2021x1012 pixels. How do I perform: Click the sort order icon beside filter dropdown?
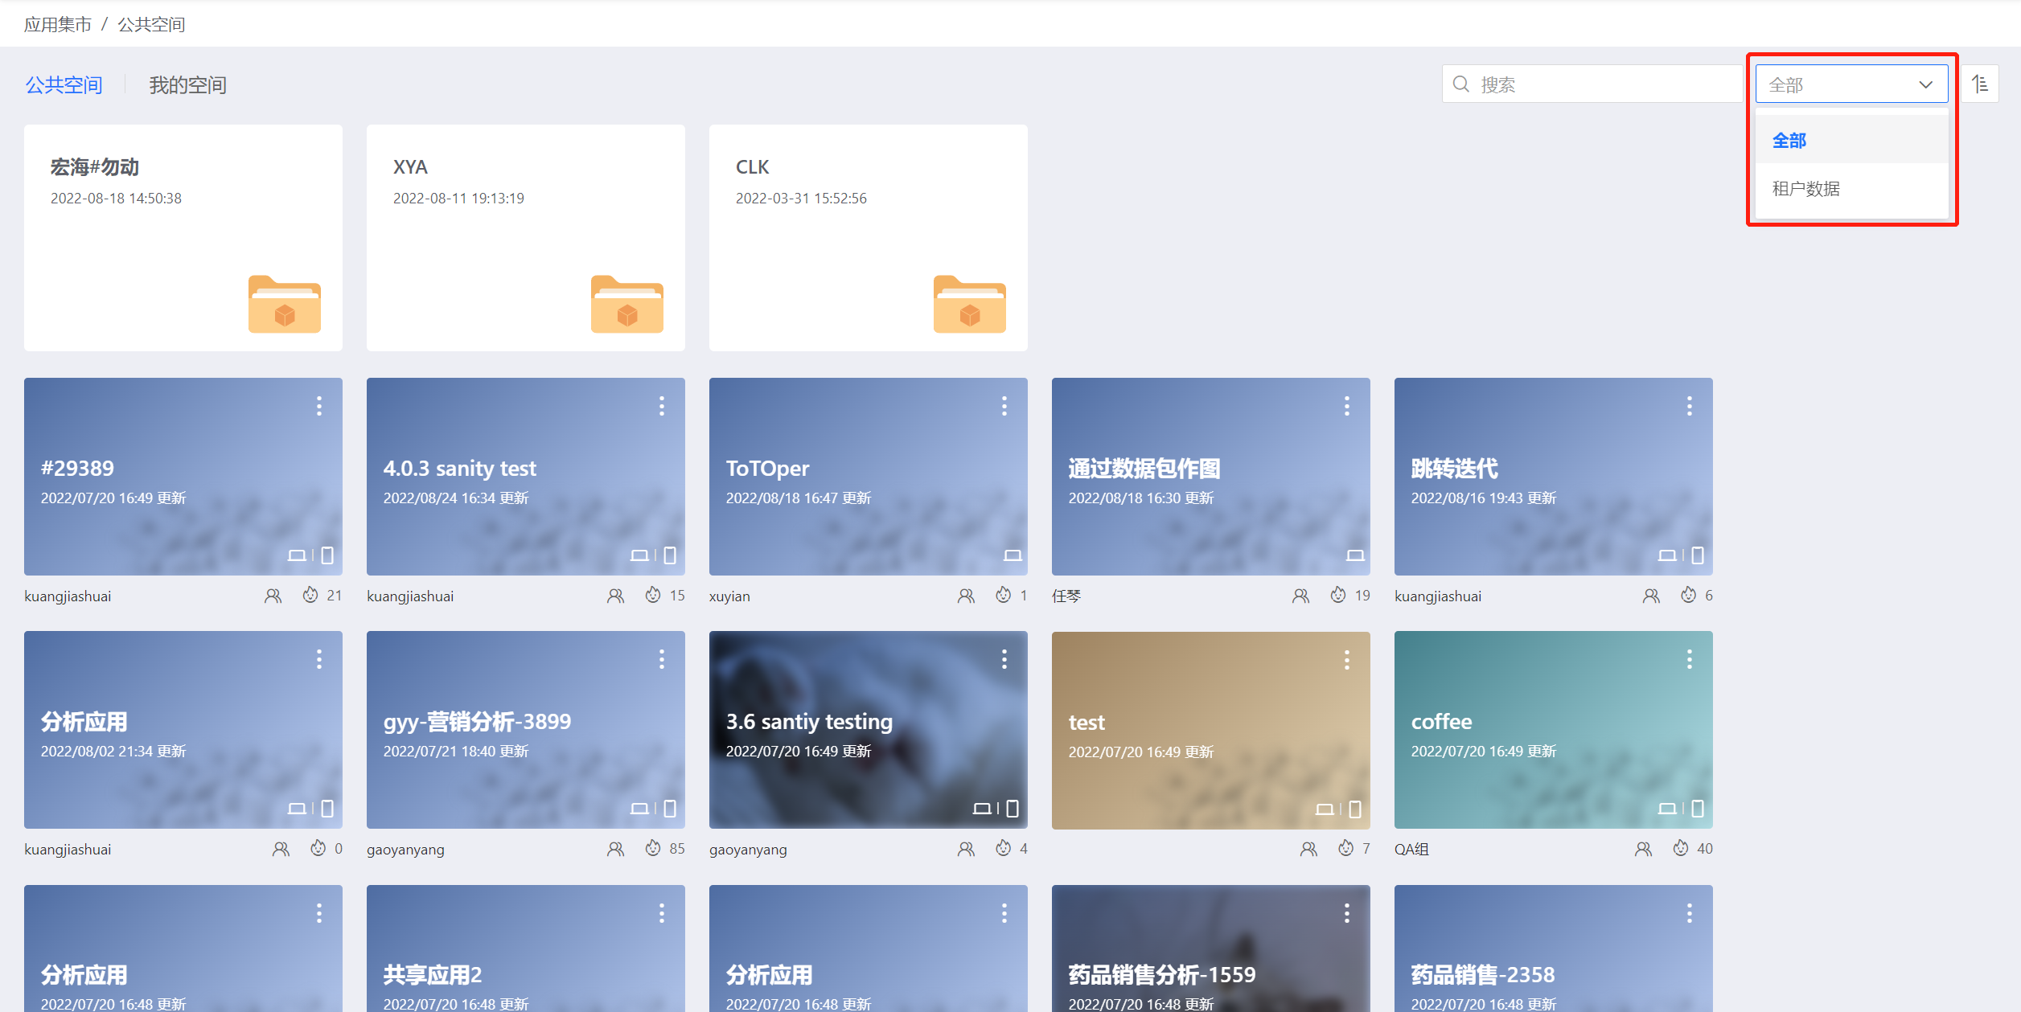pos(1979,84)
